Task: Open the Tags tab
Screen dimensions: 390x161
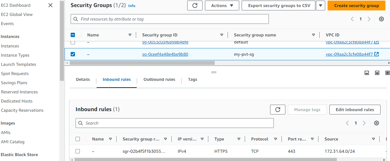Action: (192, 80)
